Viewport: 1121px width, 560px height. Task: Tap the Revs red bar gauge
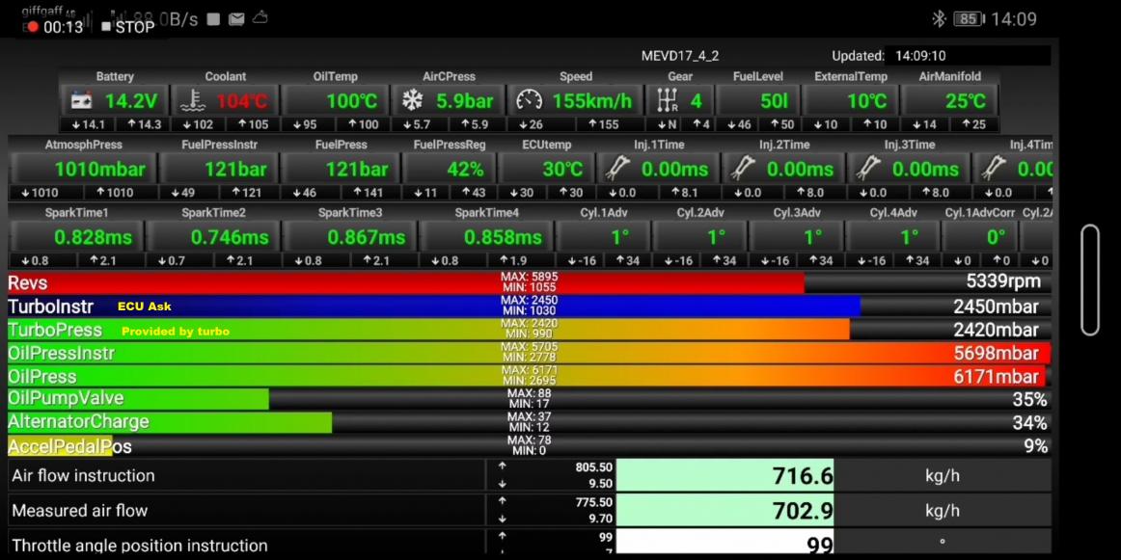(405, 282)
